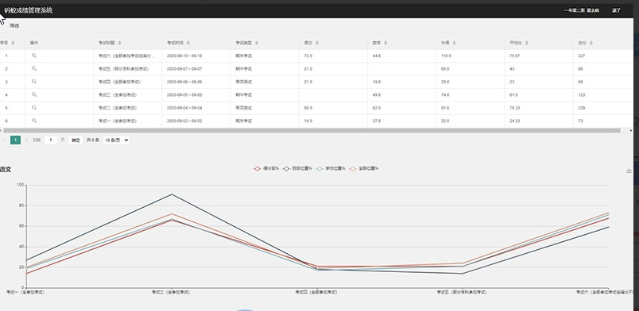Click the view icon for 考试四 row
The image size is (639, 311).
click(x=34, y=82)
